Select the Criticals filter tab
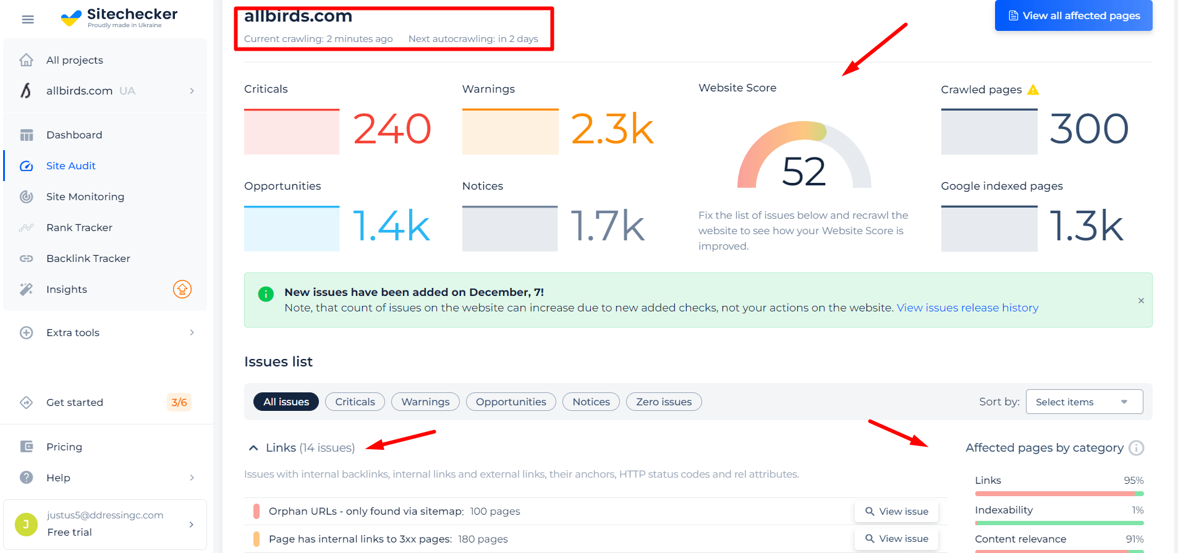This screenshot has width=1178, height=553. (355, 402)
